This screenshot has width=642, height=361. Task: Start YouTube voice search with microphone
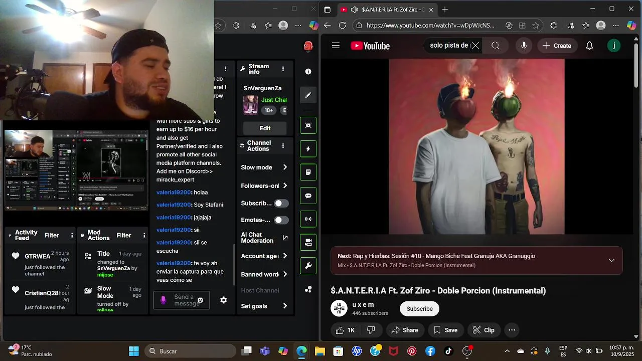[x=524, y=46]
